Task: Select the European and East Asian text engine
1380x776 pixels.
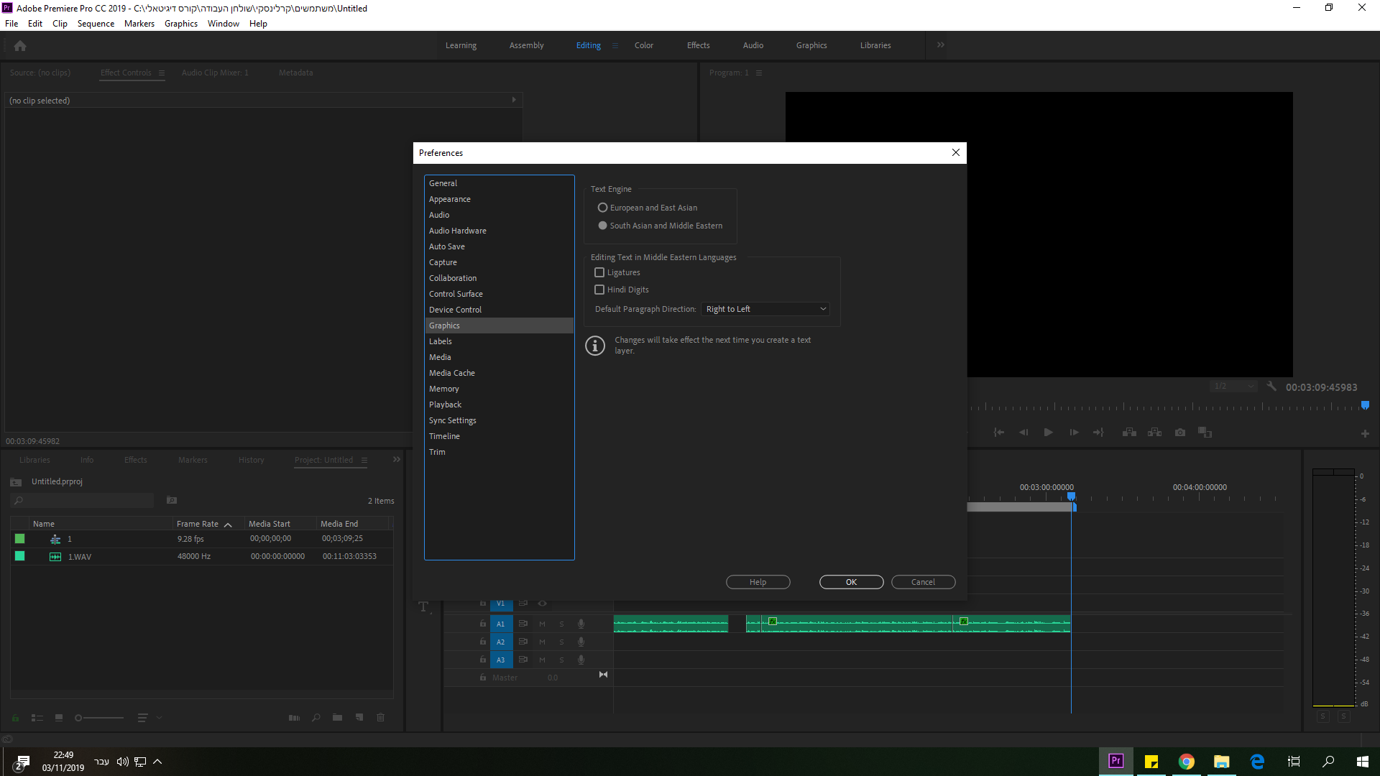Action: coord(602,208)
